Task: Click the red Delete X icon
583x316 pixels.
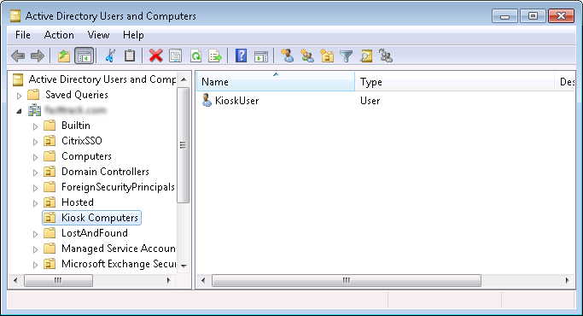Action: [x=156, y=56]
